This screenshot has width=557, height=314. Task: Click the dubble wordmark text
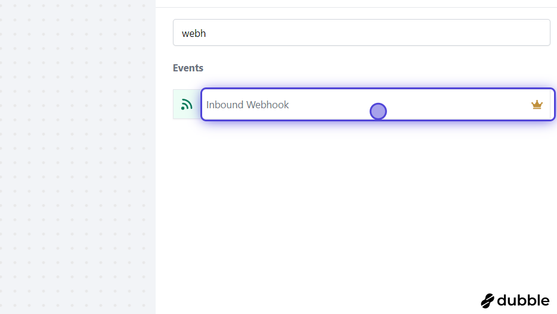523,300
